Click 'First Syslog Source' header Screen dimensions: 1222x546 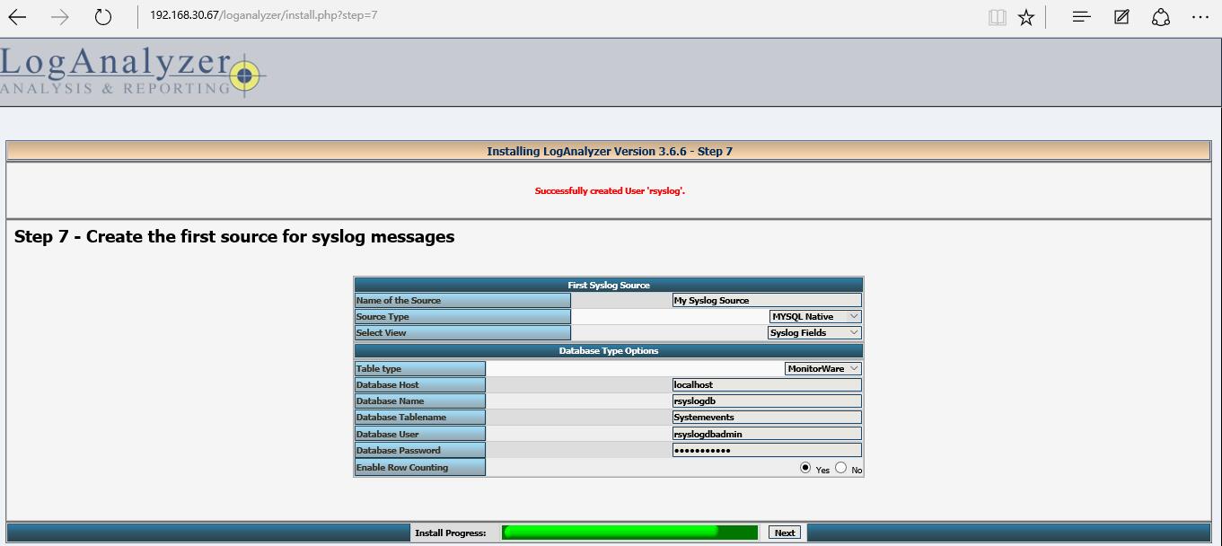point(609,285)
